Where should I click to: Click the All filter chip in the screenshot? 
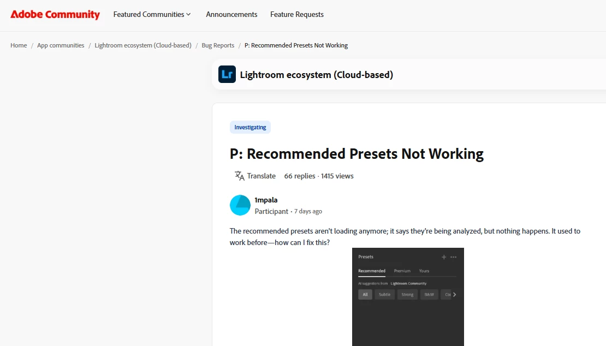click(x=365, y=294)
